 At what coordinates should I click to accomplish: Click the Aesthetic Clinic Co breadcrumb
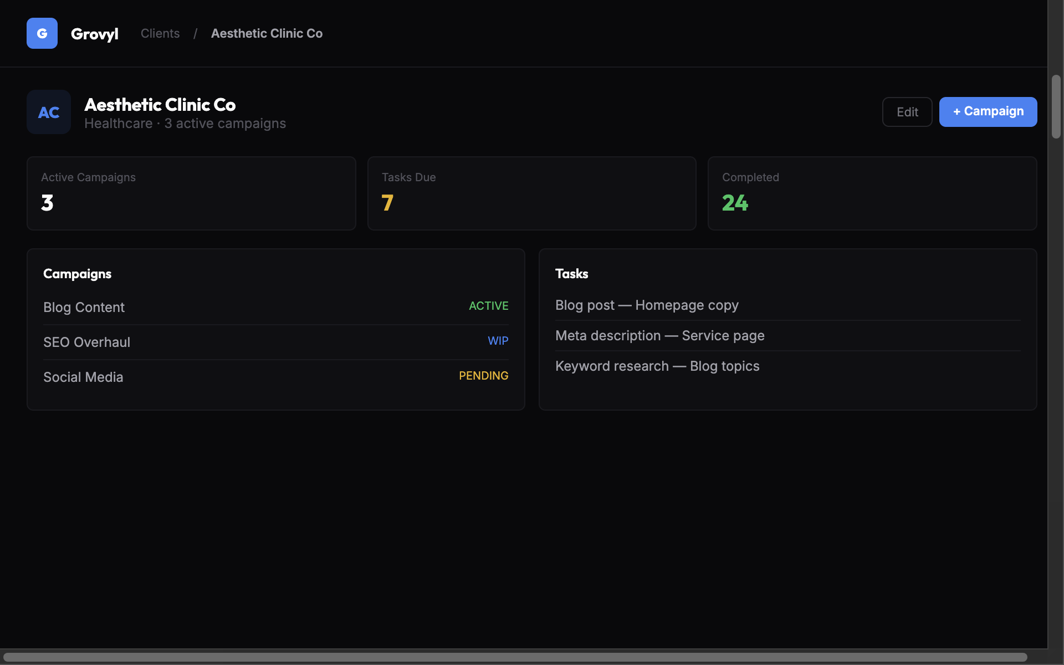pyautogui.click(x=267, y=33)
